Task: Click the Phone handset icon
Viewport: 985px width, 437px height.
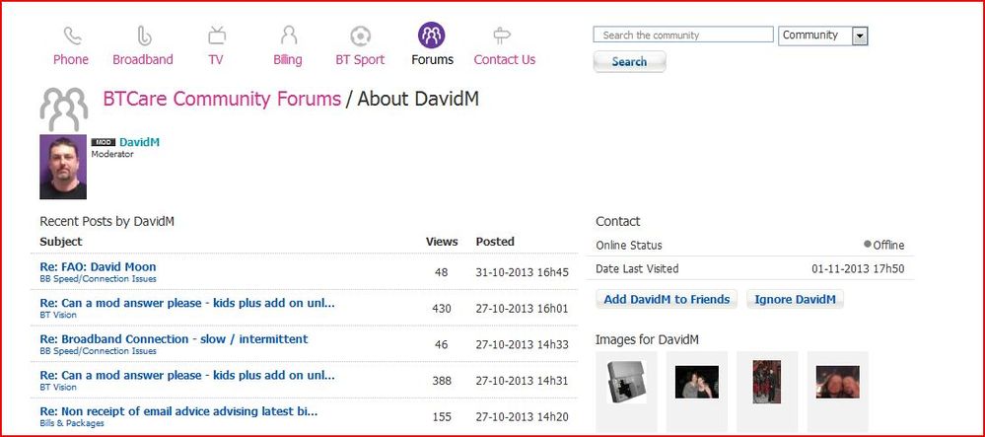Action: (x=72, y=36)
